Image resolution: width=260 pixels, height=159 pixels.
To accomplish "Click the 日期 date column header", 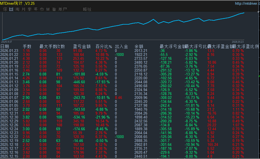I will [x=5, y=46].
